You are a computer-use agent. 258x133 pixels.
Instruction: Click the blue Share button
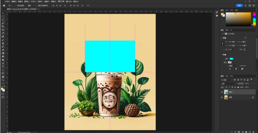[x=239, y=6]
